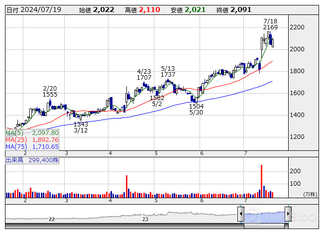
Task: Click the 2/20 peak label 1555
Action: 50,94
